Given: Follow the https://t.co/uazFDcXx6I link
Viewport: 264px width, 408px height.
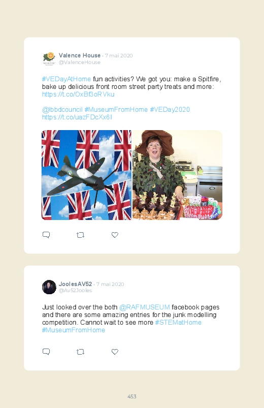Looking at the screenshot, I should click(x=77, y=117).
